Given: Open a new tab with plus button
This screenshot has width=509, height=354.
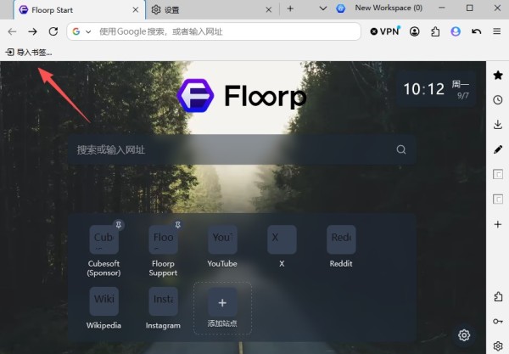Looking at the screenshot, I should coord(290,8).
